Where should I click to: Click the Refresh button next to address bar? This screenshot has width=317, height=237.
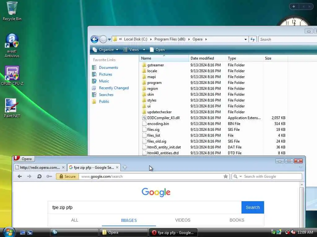(253, 39)
